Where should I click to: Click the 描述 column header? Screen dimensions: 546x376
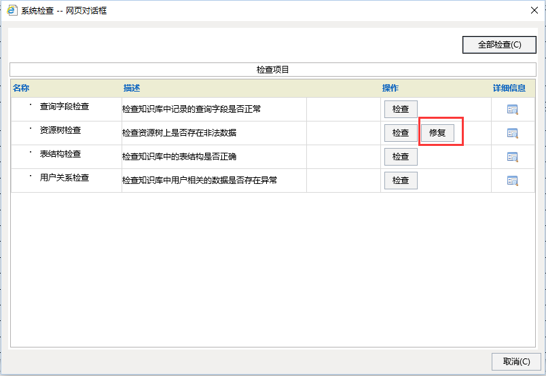click(x=132, y=88)
